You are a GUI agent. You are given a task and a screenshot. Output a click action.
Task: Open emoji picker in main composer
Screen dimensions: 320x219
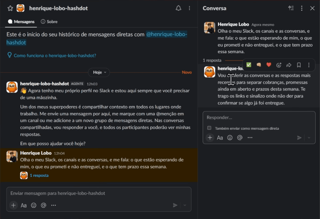(x=34, y=205)
